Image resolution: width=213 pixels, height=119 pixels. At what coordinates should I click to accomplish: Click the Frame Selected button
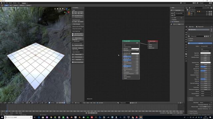click(x=78, y=57)
